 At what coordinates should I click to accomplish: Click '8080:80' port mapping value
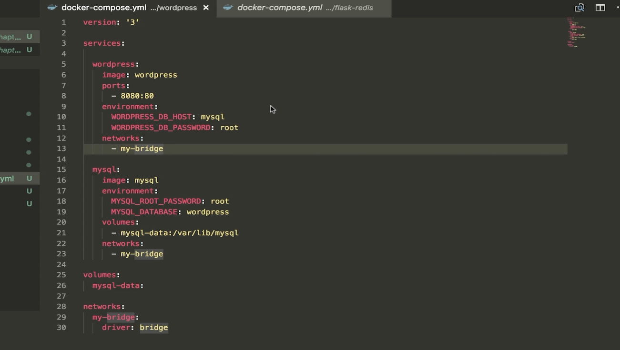pos(137,96)
